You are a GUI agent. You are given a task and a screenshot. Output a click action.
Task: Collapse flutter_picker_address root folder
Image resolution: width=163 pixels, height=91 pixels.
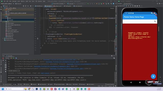(x=3, y=8)
